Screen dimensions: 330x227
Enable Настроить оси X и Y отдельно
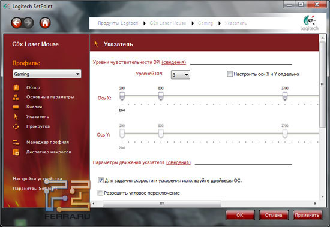(230, 74)
